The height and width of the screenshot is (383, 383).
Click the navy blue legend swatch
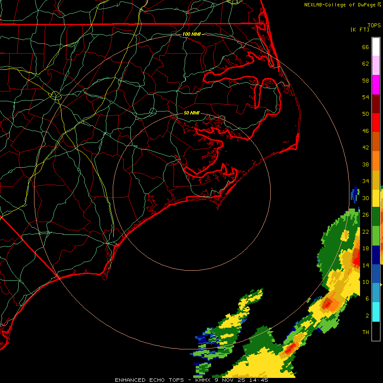(376, 255)
